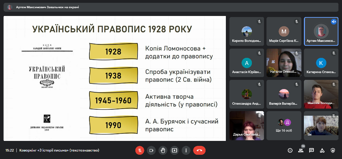Click text Спроба українізувати правопис
Image resolution: width=342 pixels, height=159 pixels.
coord(178,76)
